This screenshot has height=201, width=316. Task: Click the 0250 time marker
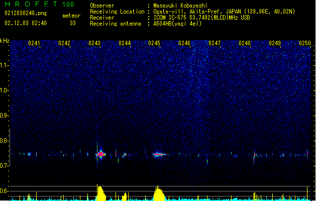[x=305, y=43]
